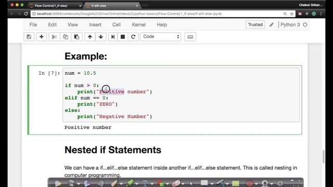Move the selected cell up
Screen dimensions: 333x187
coord(90,37)
